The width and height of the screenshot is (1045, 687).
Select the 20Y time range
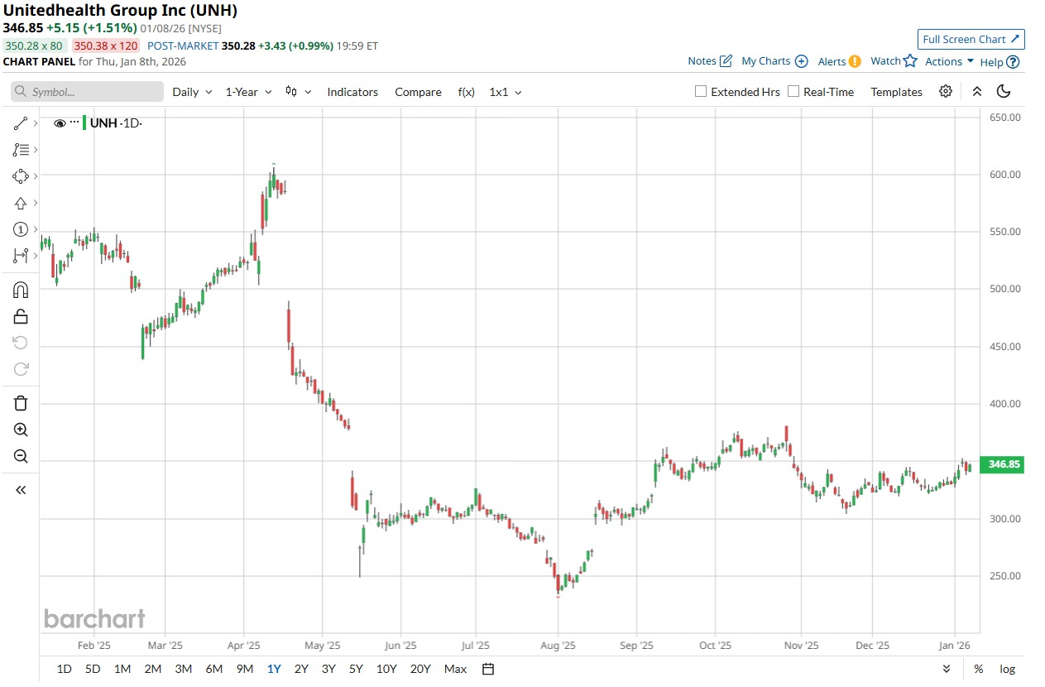pyautogui.click(x=420, y=669)
